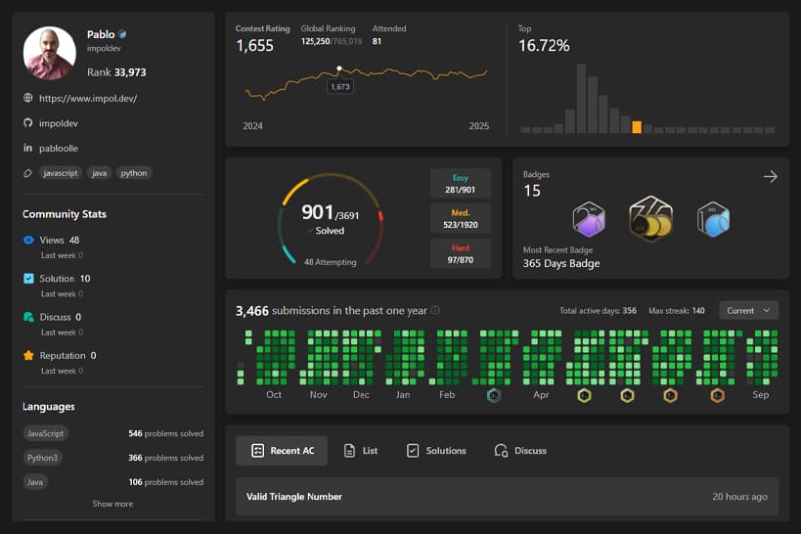The width and height of the screenshot is (801, 534).
Task: Select the Hard 97/870 difficulty box
Action: (x=461, y=254)
